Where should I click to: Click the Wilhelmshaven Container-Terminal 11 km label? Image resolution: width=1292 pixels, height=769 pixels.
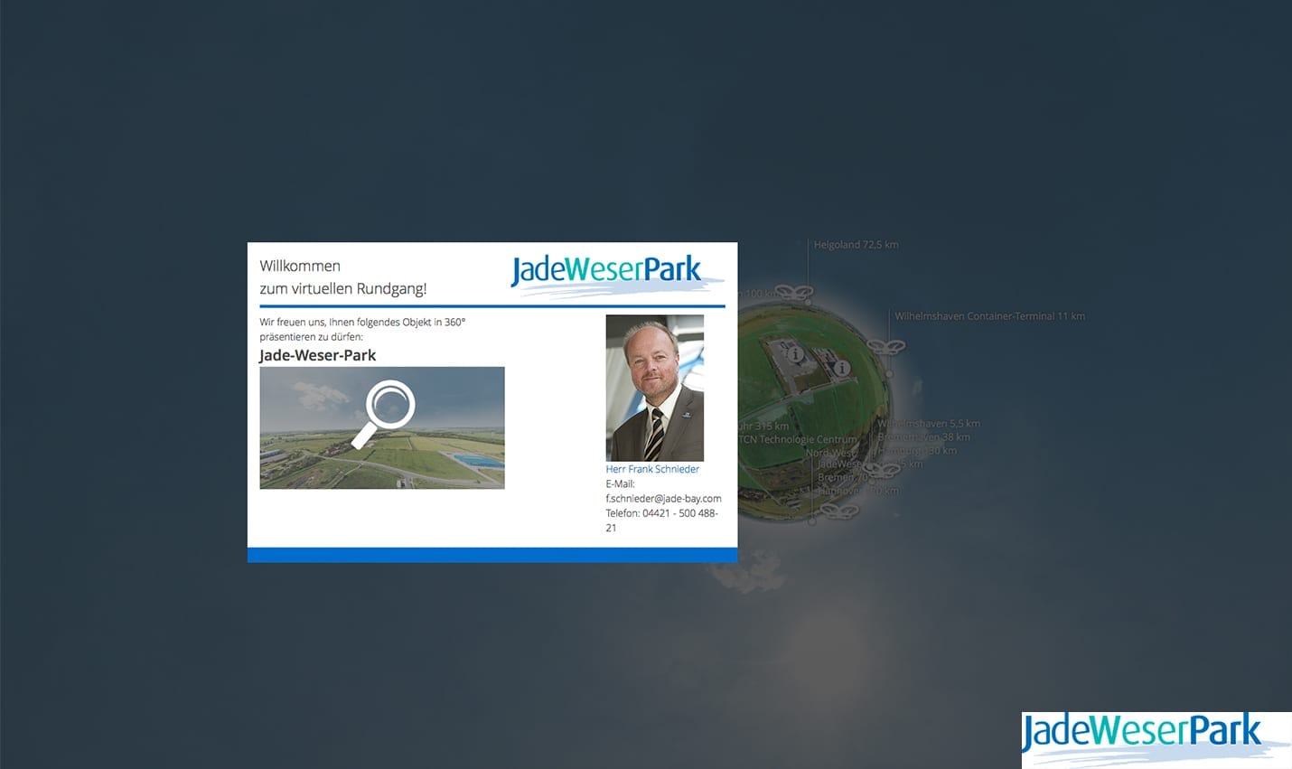coord(989,315)
